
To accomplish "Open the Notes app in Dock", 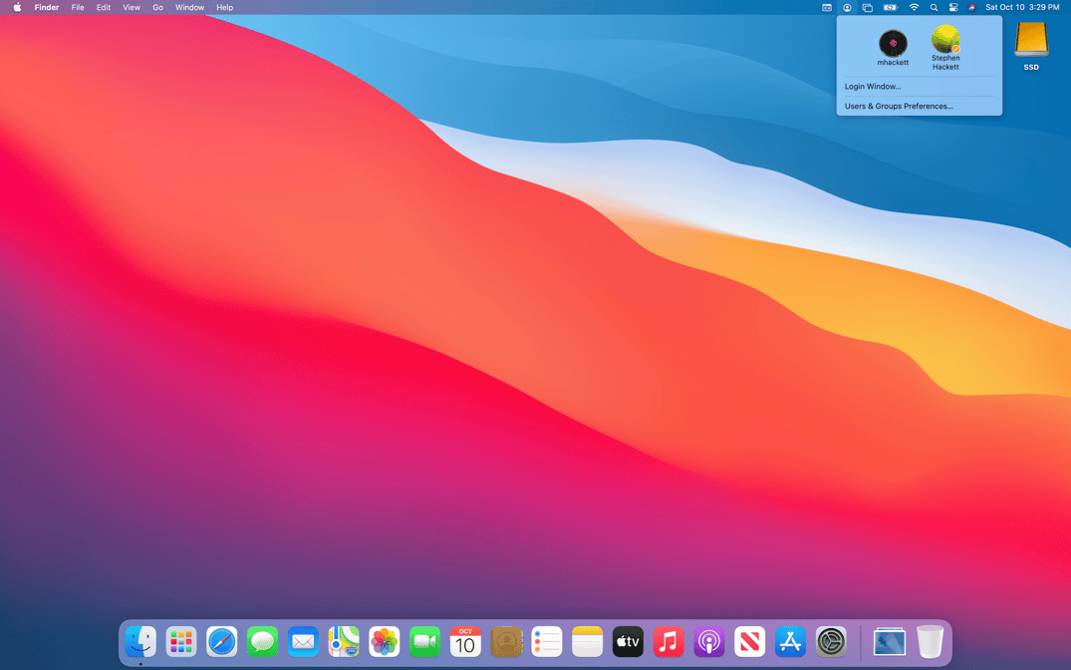I will tap(588, 642).
